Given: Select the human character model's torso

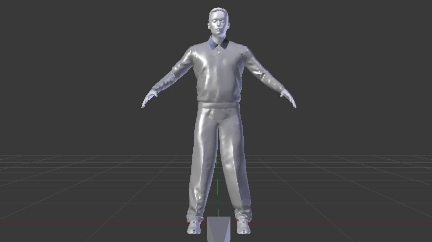Looking at the screenshot, I should click(219, 73).
